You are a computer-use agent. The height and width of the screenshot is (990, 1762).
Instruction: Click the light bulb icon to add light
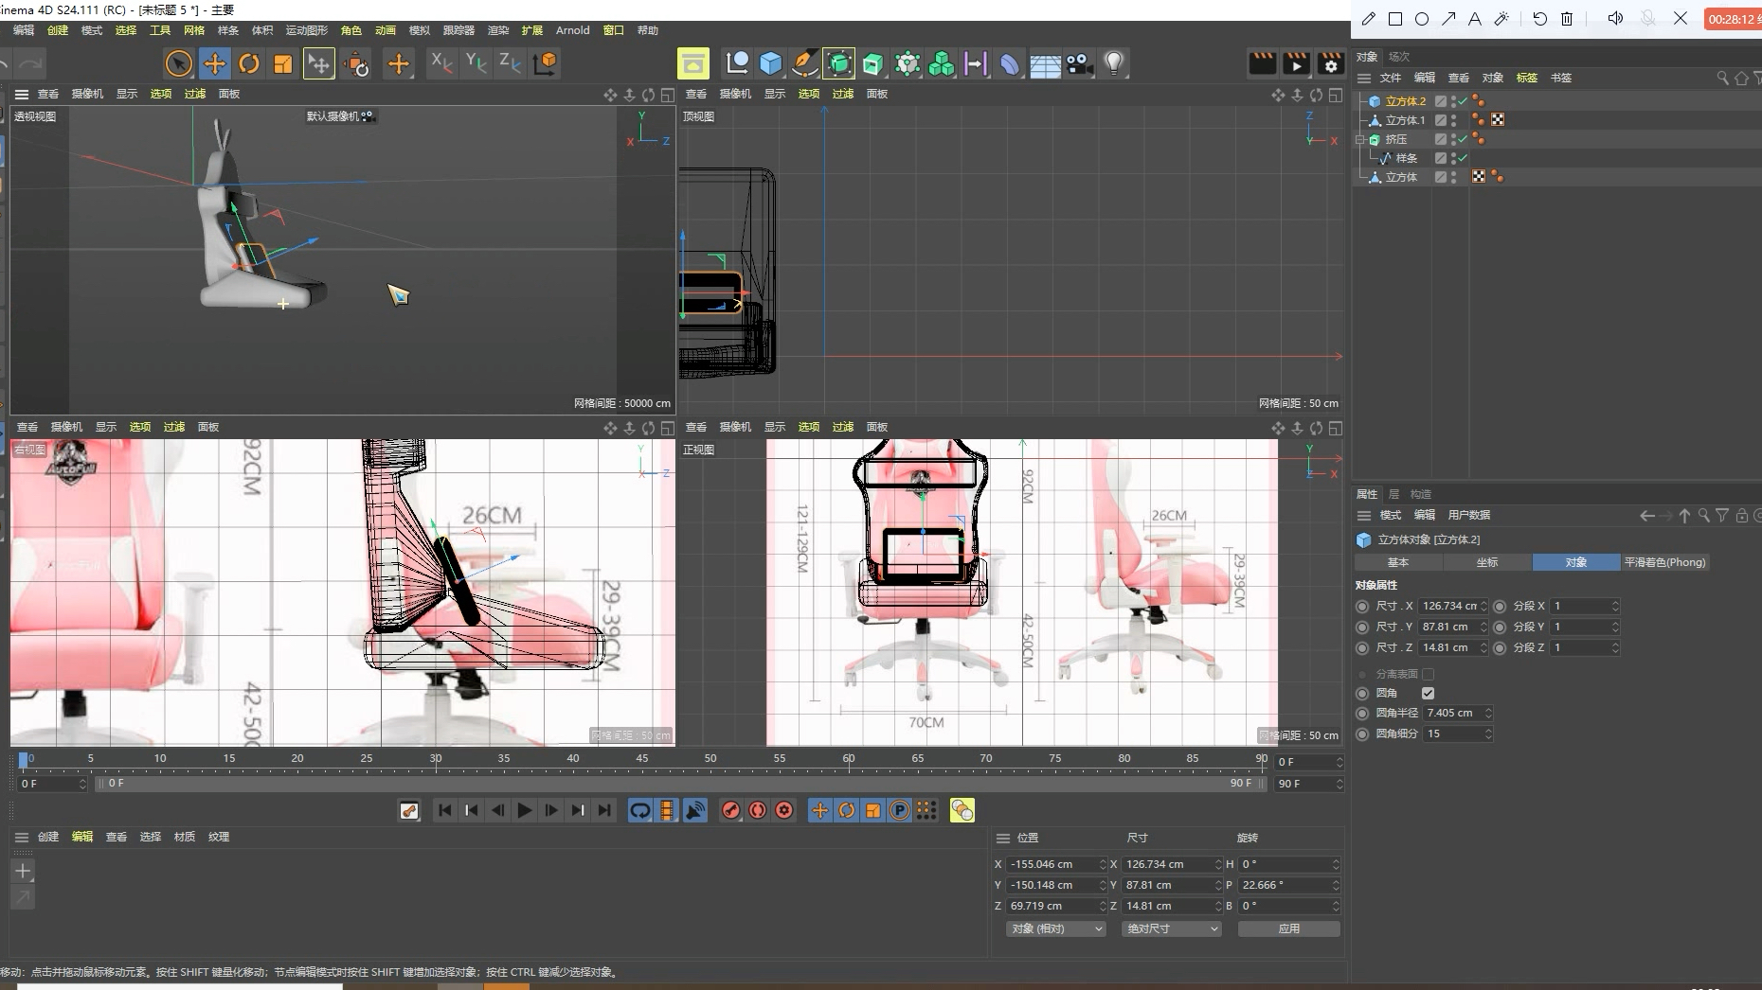point(1115,63)
